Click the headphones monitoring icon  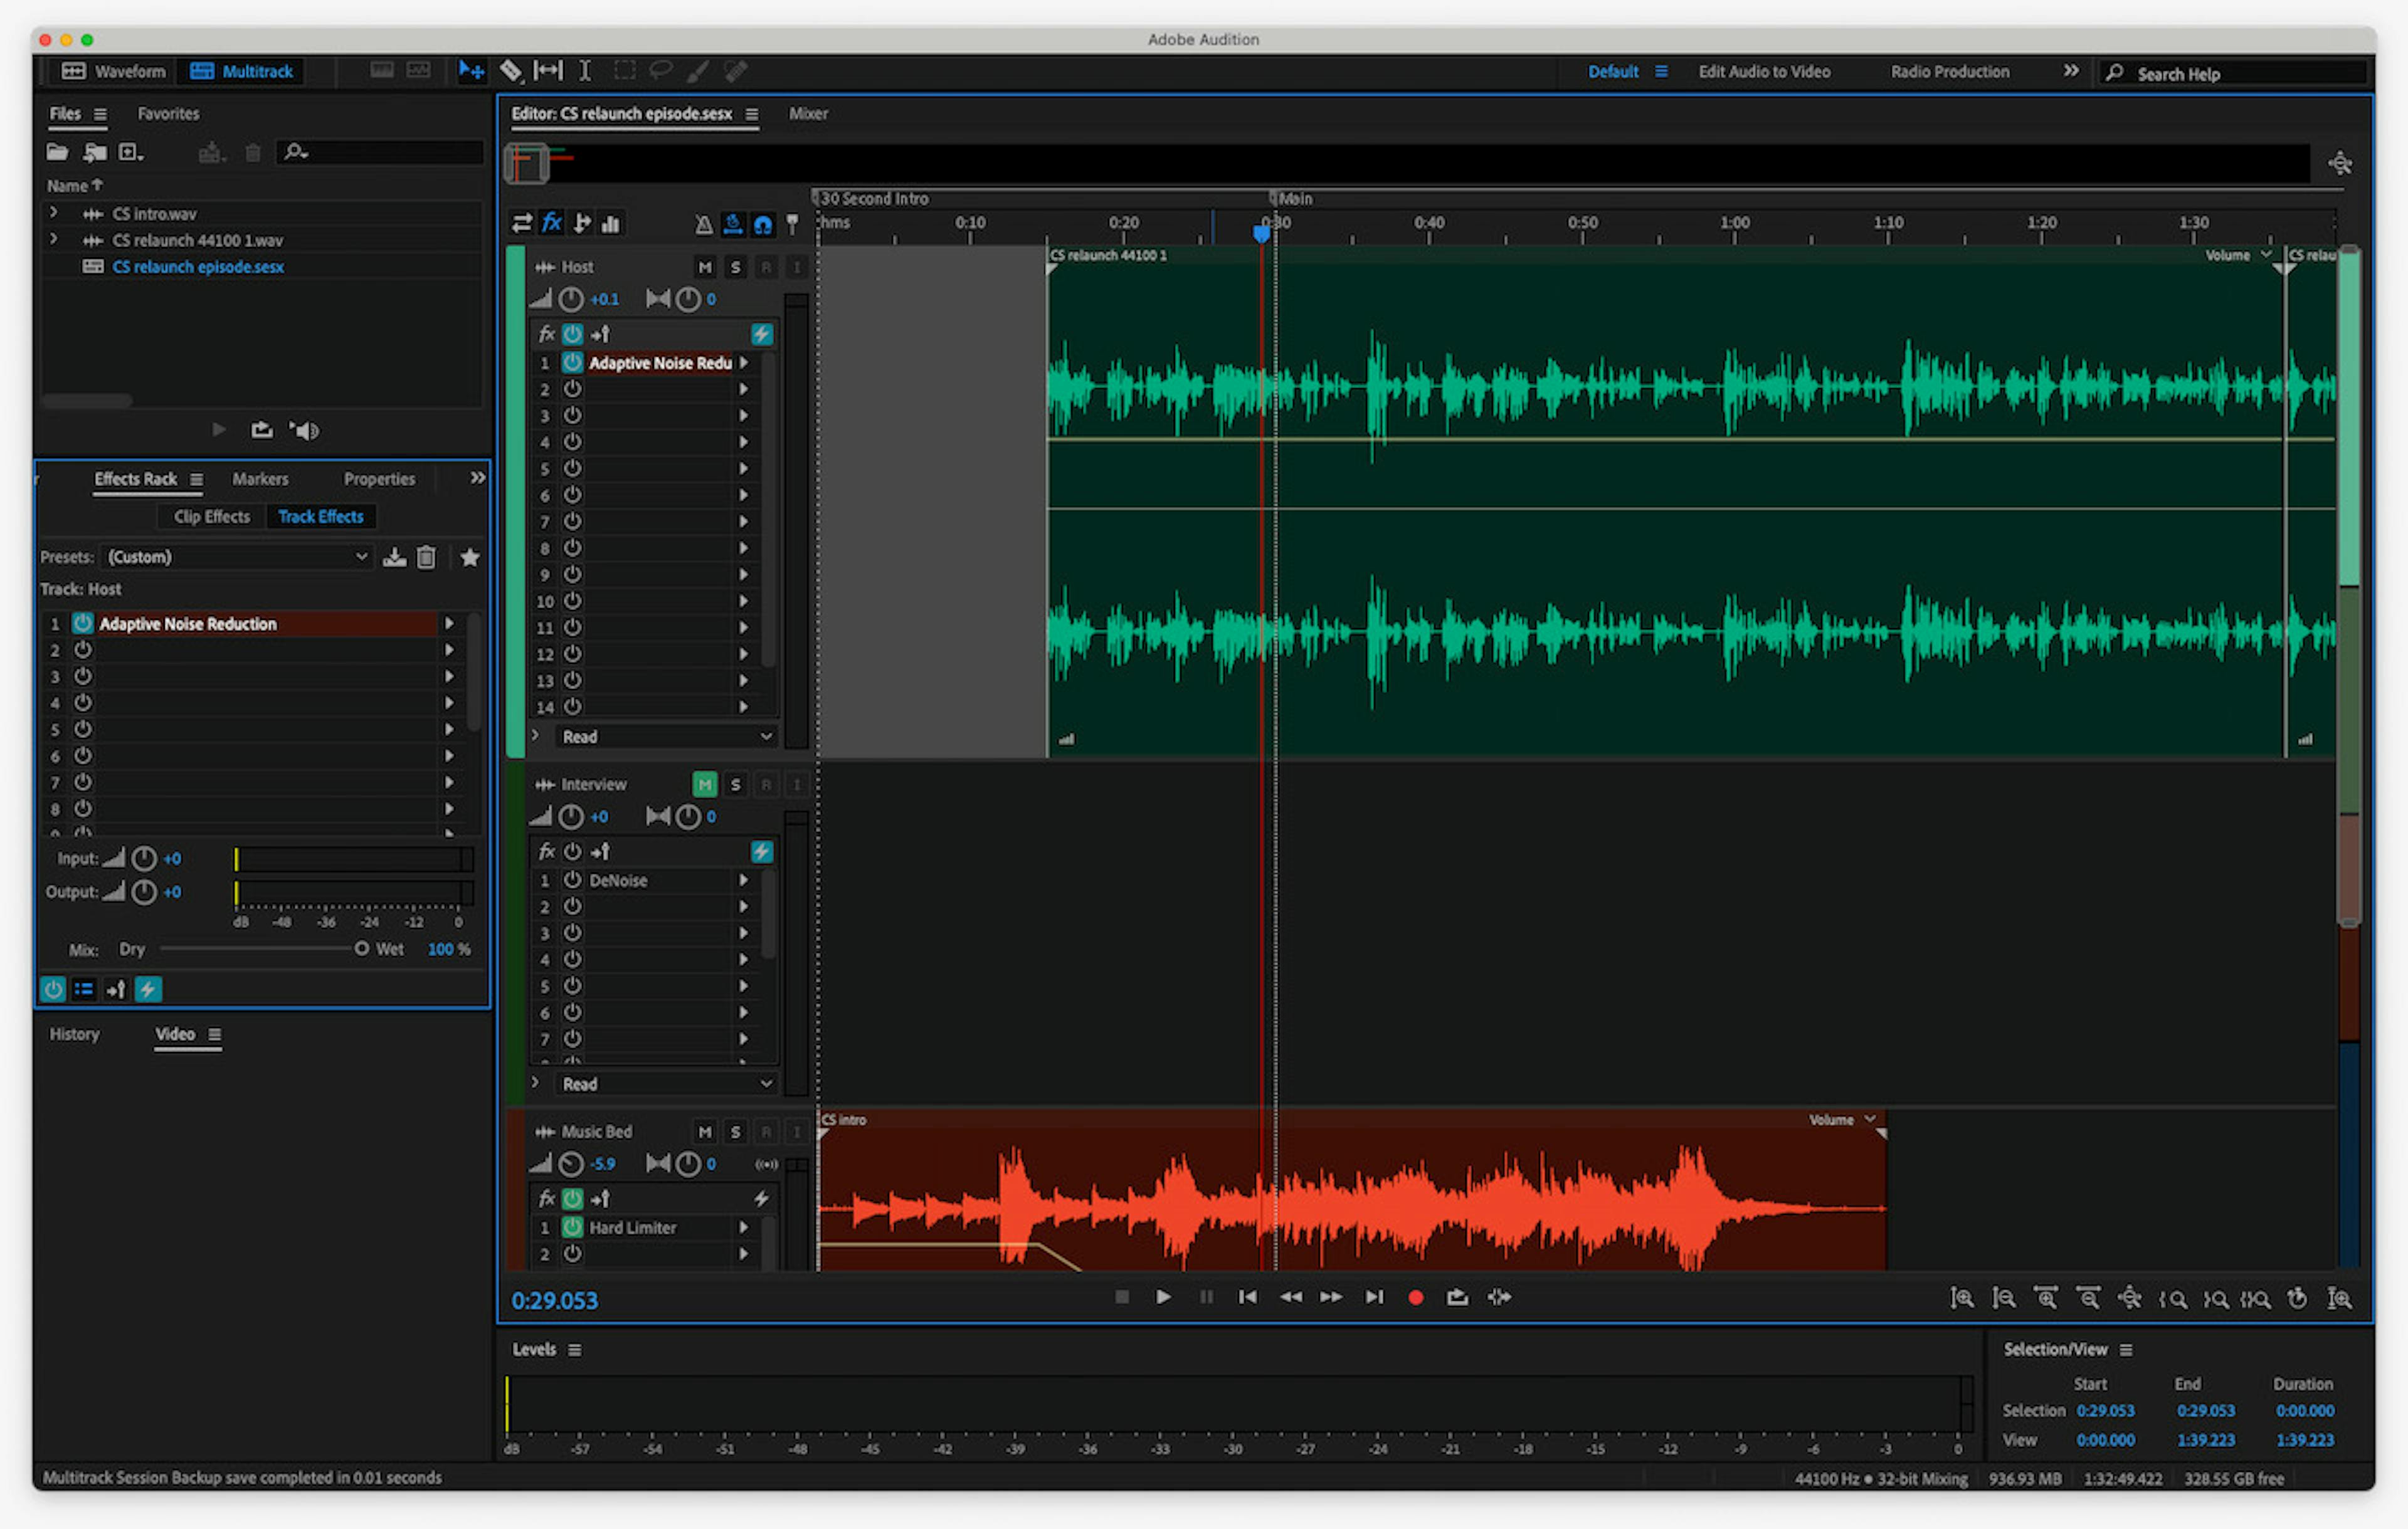coord(763,225)
